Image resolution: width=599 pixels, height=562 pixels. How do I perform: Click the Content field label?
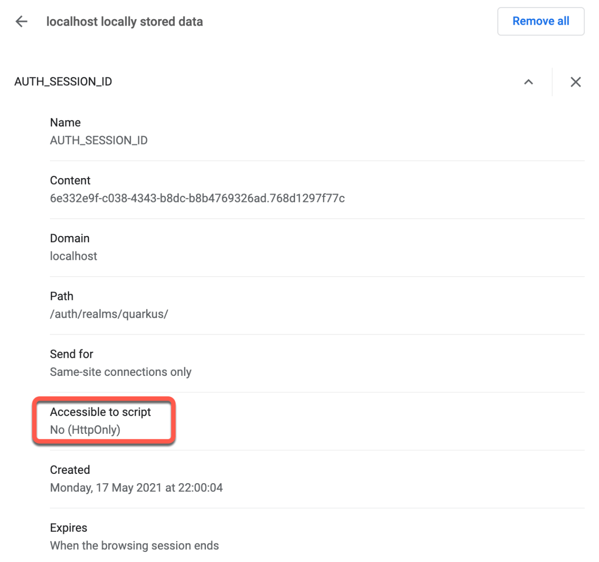click(x=70, y=180)
